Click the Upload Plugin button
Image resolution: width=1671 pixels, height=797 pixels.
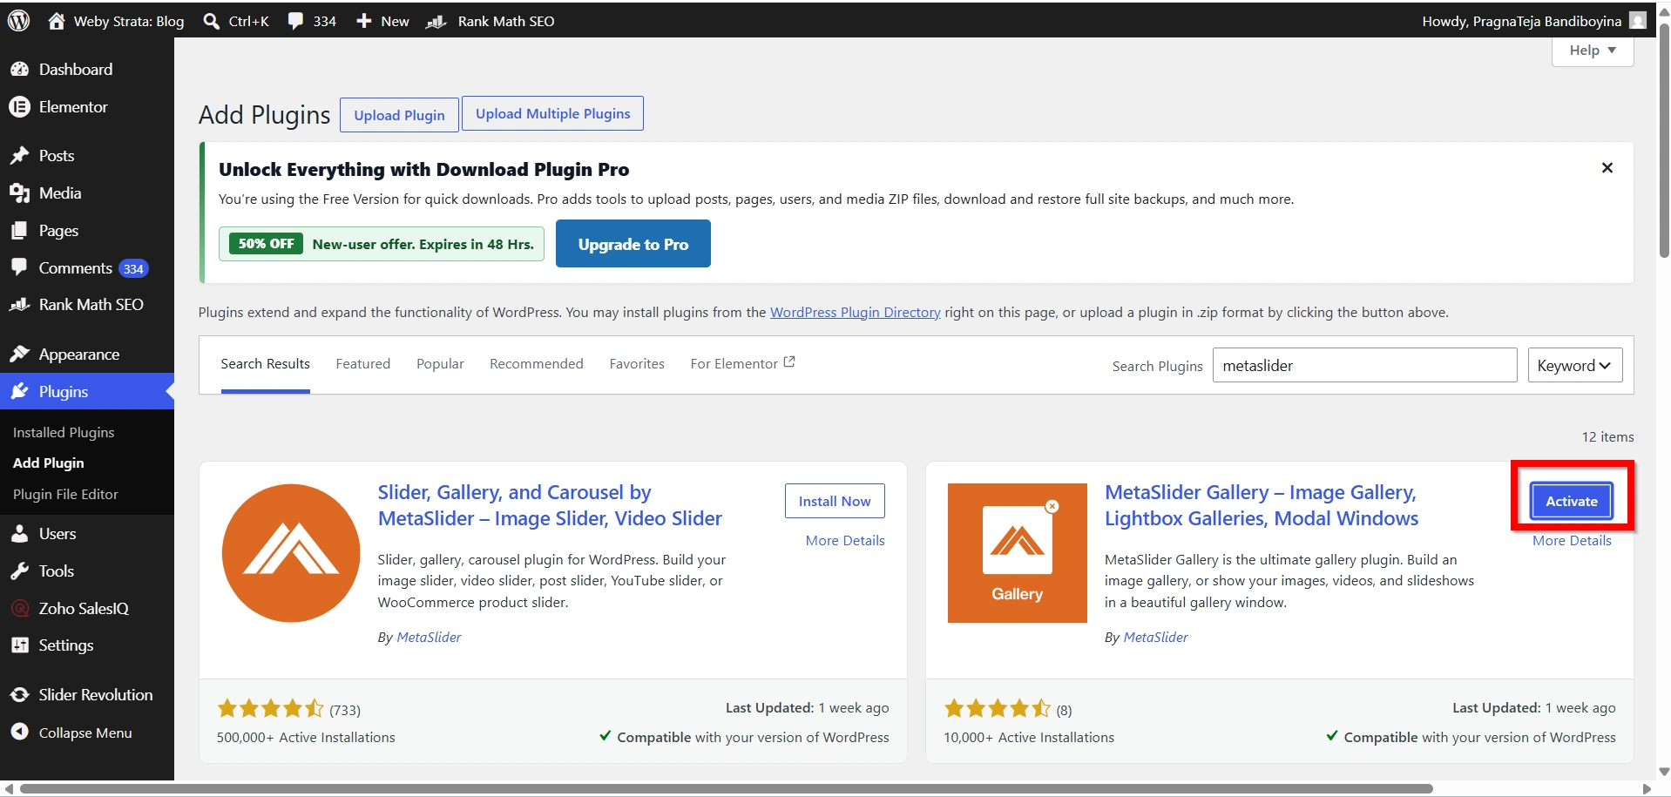tap(399, 115)
